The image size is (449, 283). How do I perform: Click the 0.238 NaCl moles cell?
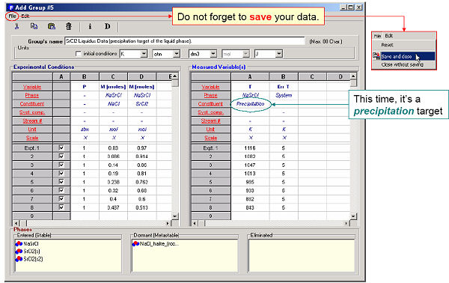113,182
